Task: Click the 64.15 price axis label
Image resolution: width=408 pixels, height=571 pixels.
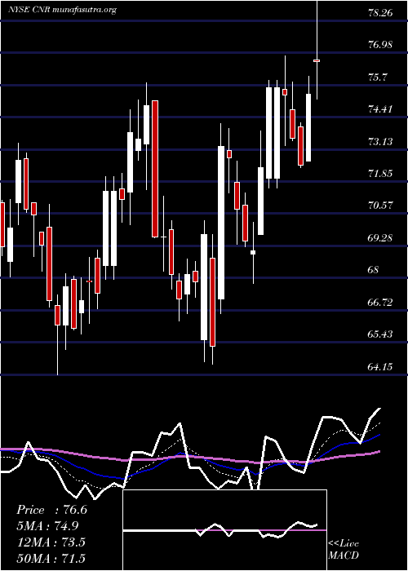Action: [x=380, y=366]
